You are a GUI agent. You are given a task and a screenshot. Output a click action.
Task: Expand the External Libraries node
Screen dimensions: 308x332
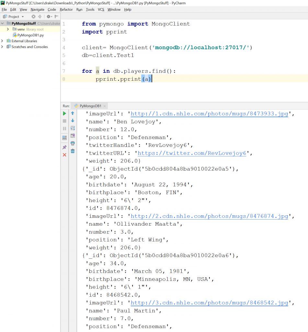tap(3, 41)
